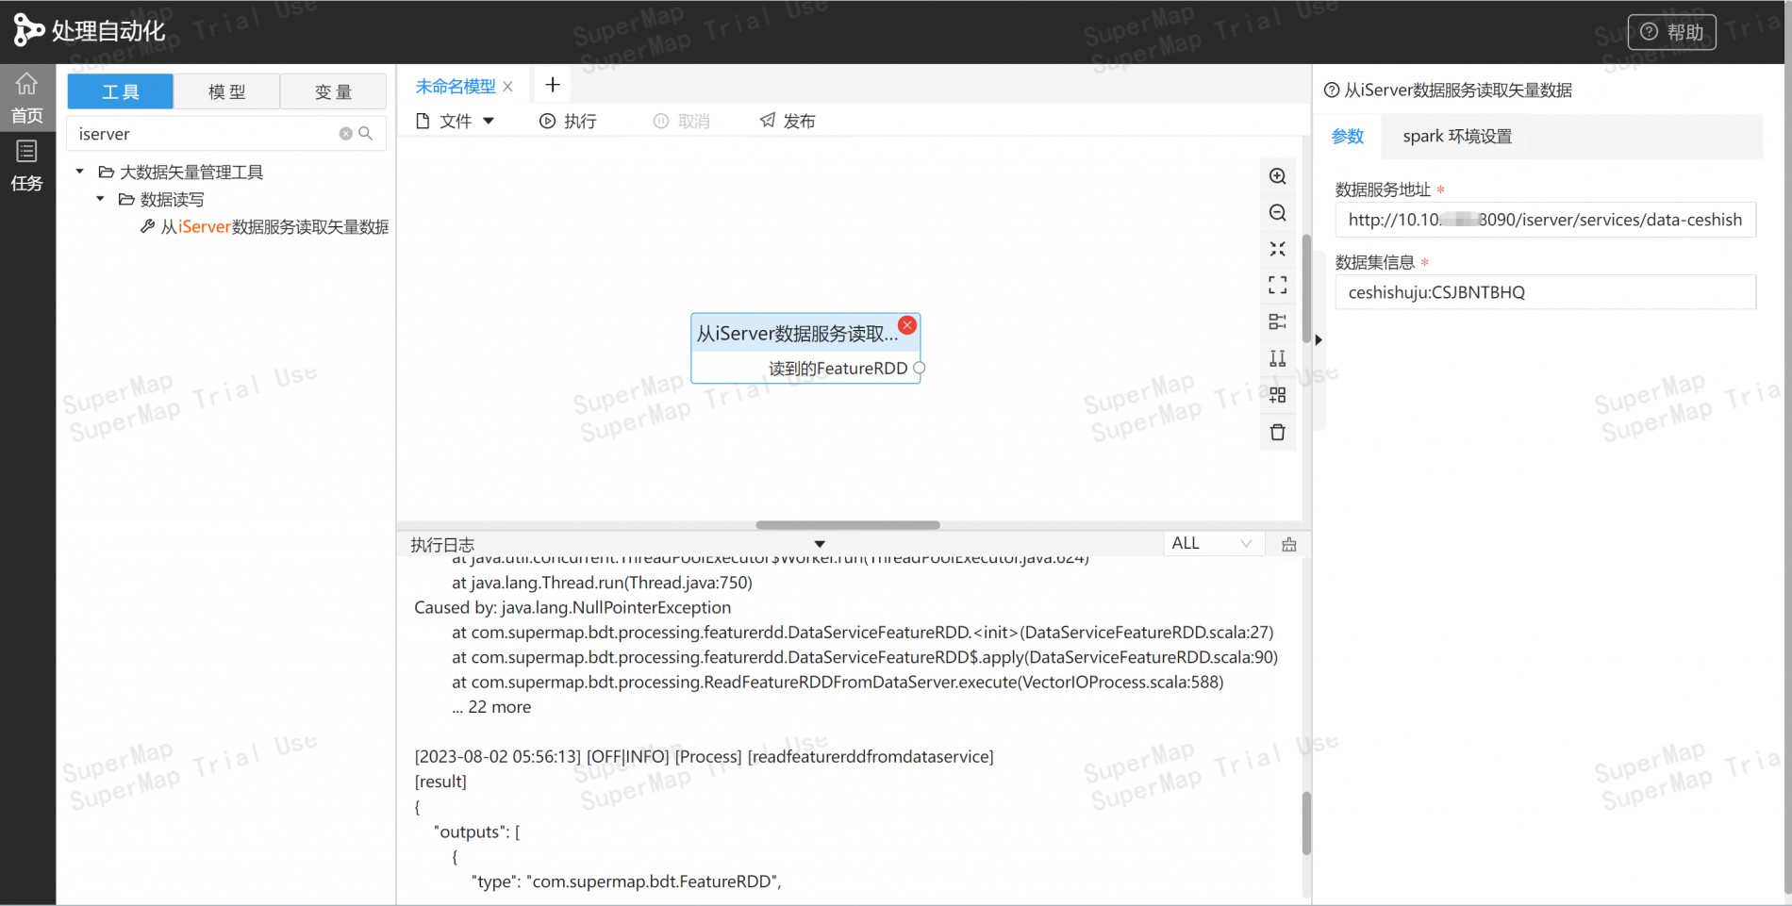This screenshot has width=1792, height=906.
Task: Toggle fullscreen canvas icon
Action: click(1277, 285)
